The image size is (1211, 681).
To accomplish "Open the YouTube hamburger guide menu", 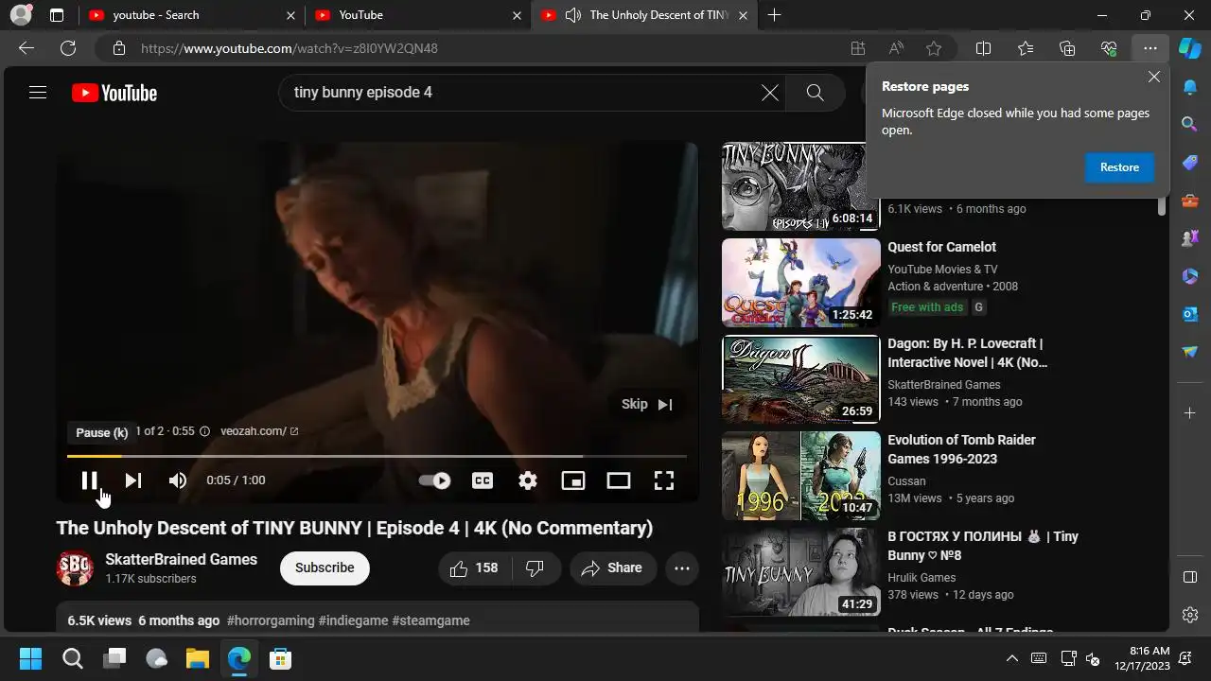I will [38, 93].
